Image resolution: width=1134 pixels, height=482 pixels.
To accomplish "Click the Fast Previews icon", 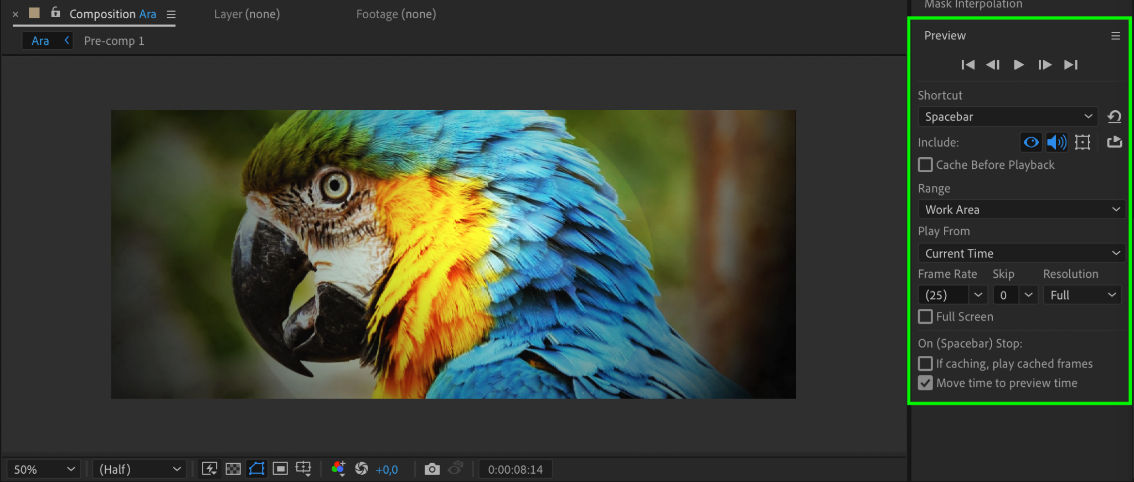I will point(209,469).
